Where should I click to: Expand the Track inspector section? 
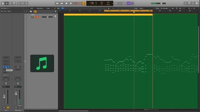pos(2,11)
